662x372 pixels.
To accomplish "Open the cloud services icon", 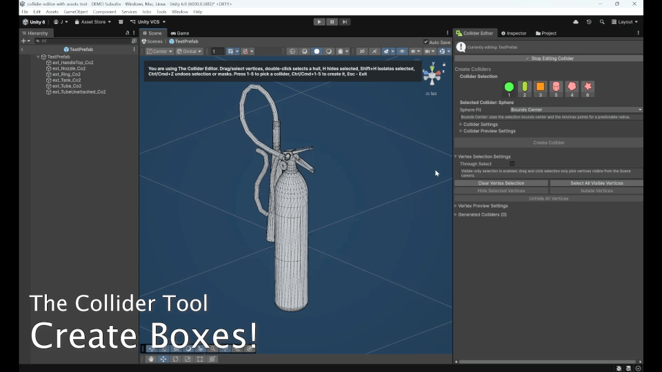I will (x=575, y=22).
